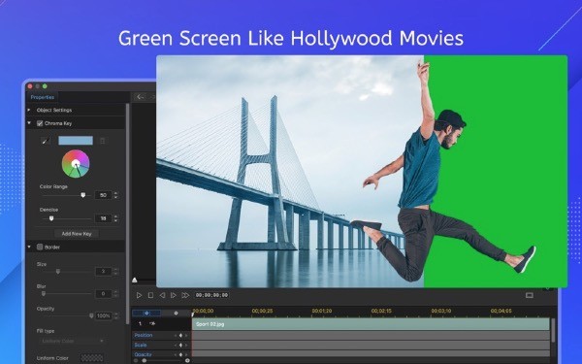Enable the Border checkbox
The width and height of the screenshot is (582, 364).
point(40,247)
